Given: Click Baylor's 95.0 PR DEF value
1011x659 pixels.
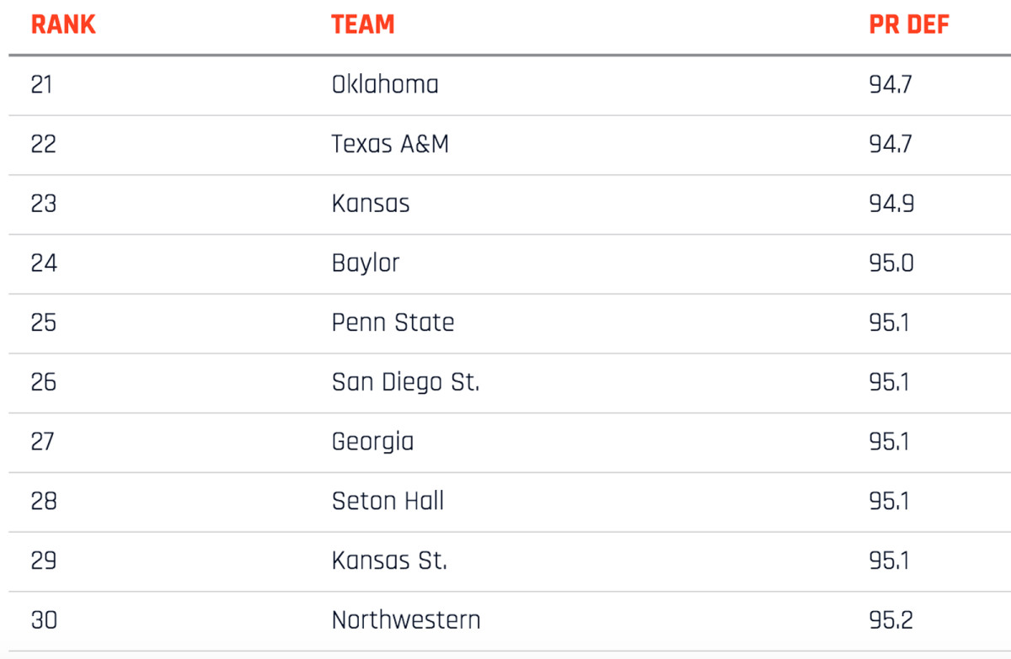Looking at the screenshot, I should click(x=891, y=263).
